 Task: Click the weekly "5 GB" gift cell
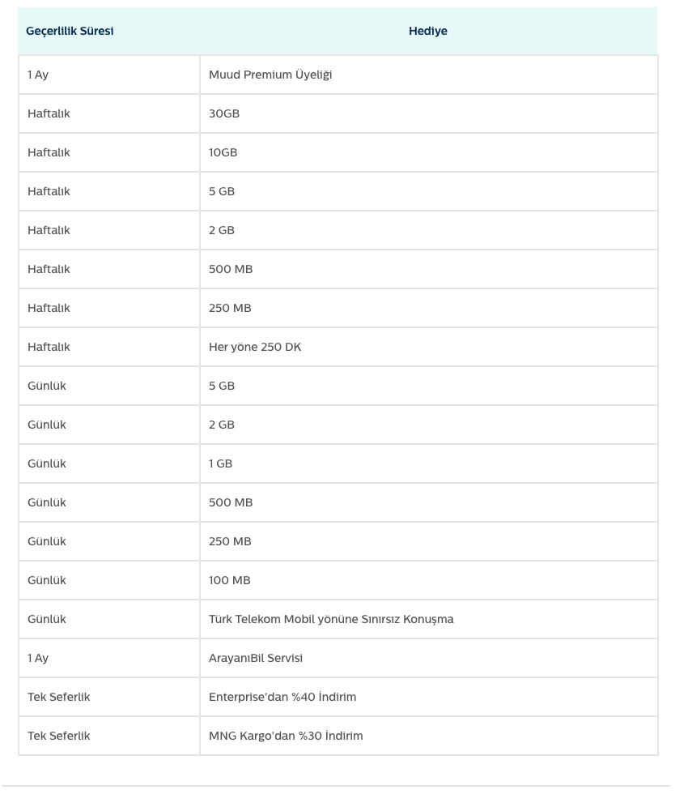[x=222, y=191]
